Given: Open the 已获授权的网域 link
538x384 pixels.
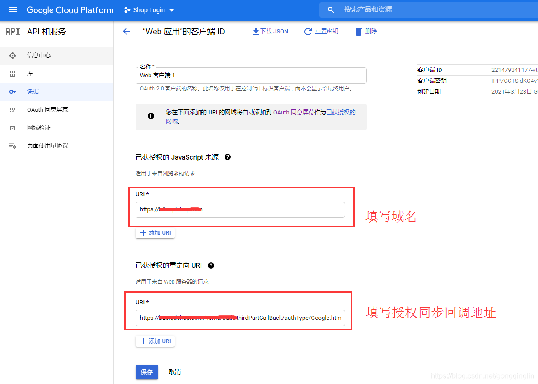Looking at the screenshot, I should coord(340,112).
